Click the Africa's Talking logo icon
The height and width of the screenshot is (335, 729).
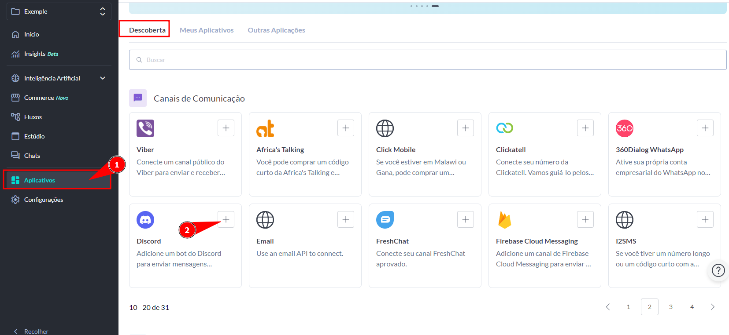coord(265,128)
